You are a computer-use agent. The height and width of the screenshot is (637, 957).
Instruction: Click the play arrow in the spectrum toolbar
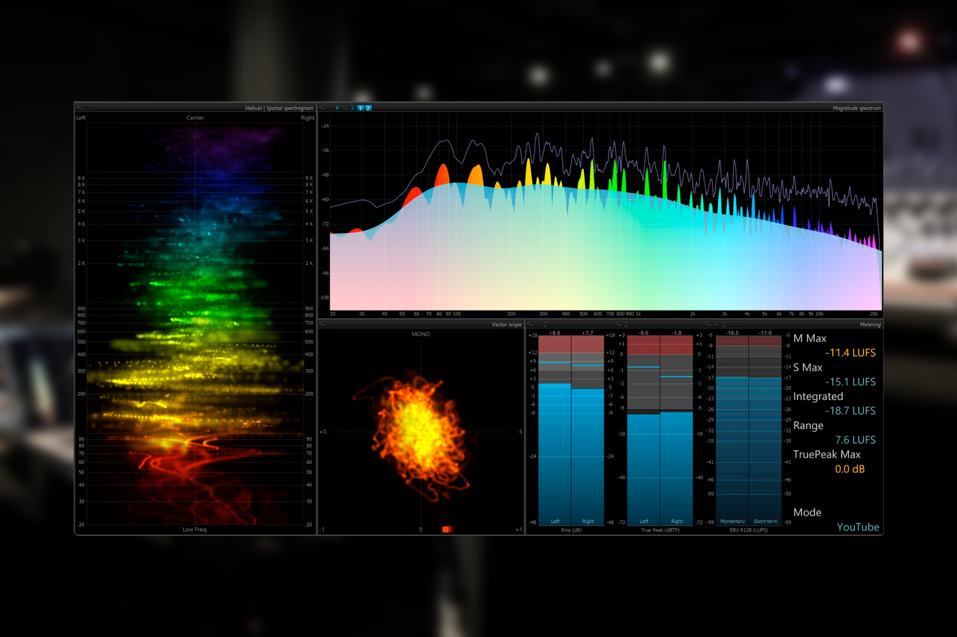(x=337, y=108)
